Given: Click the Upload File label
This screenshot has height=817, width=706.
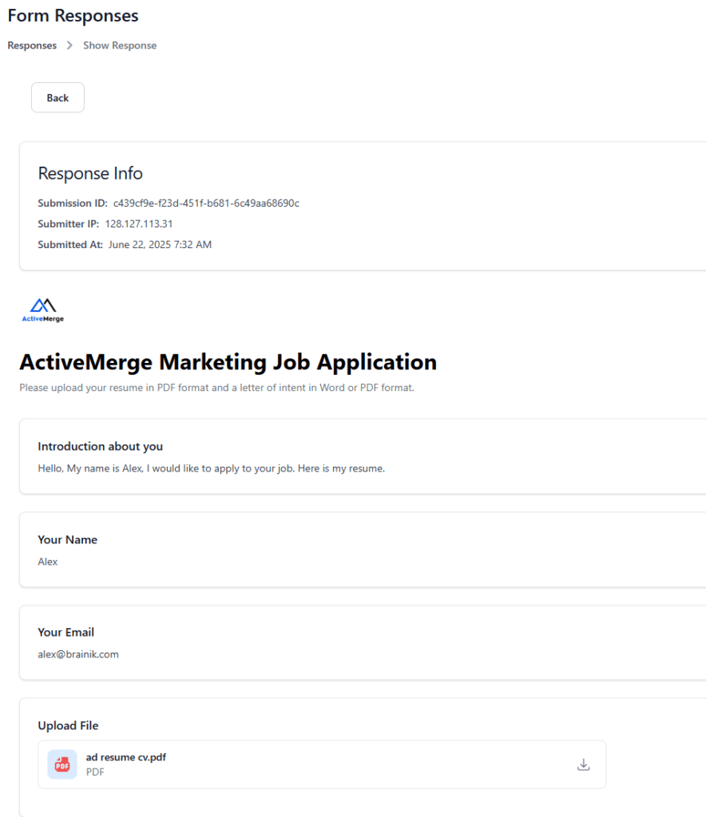Looking at the screenshot, I should pos(68,725).
